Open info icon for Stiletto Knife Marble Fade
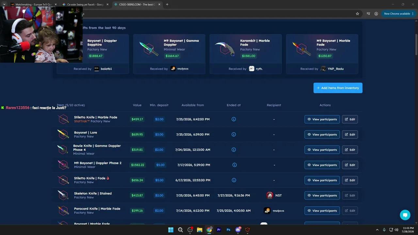 tap(233, 119)
